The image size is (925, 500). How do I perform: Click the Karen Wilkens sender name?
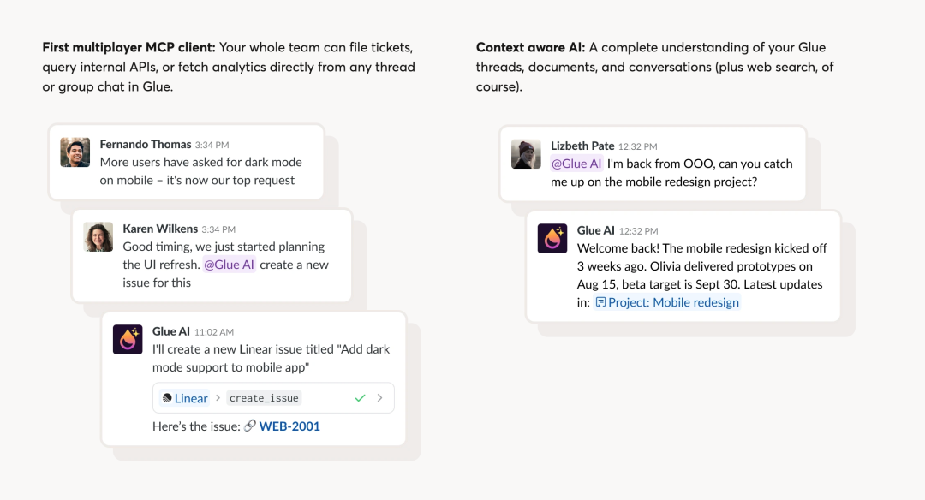pos(160,229)
